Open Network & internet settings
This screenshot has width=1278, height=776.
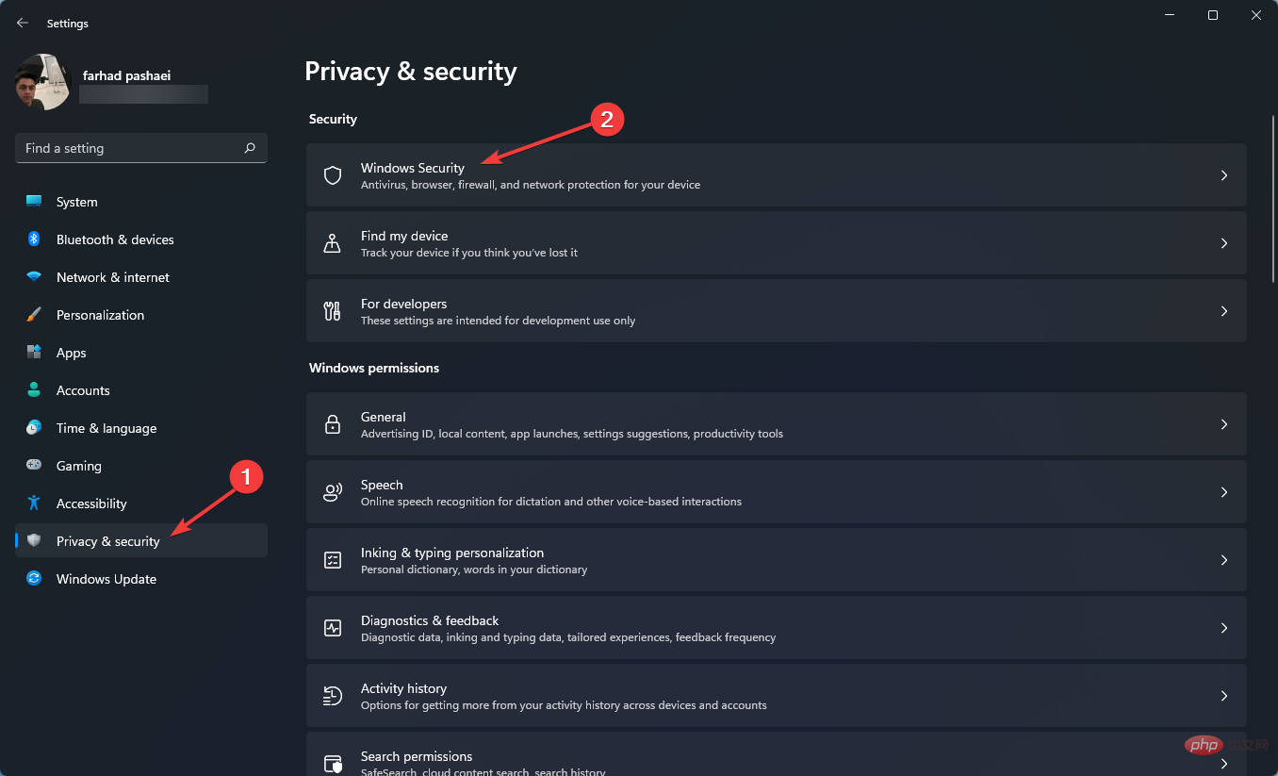(x=141, y=277)
